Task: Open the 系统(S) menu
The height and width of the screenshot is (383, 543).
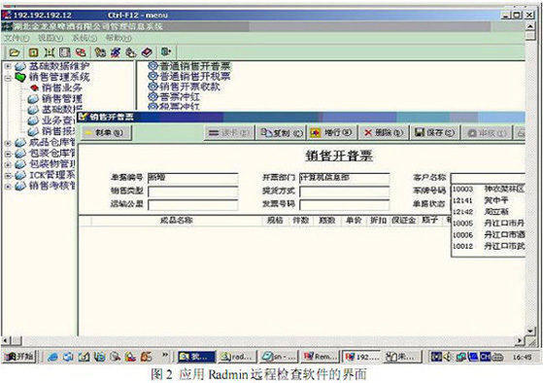Action: coord(85,38)
